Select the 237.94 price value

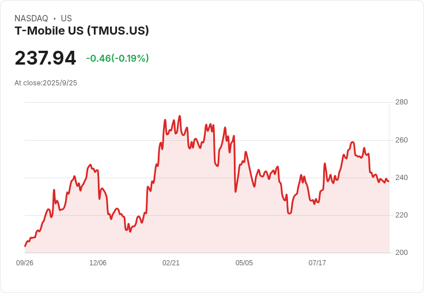46,58
